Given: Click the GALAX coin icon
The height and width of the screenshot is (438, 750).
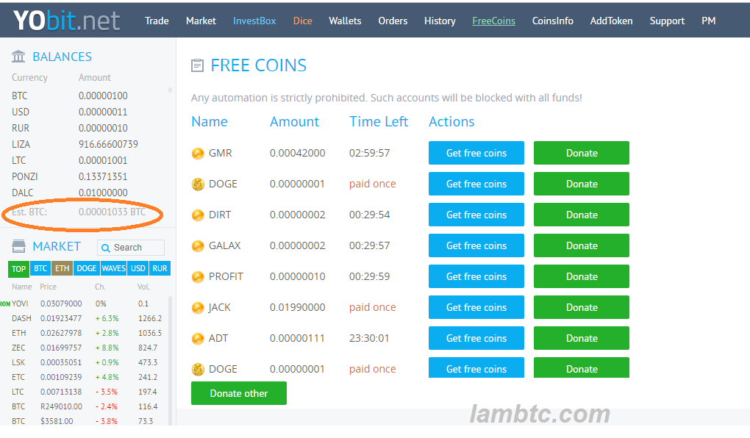Looking at the screenshot, I should (198, 245).
